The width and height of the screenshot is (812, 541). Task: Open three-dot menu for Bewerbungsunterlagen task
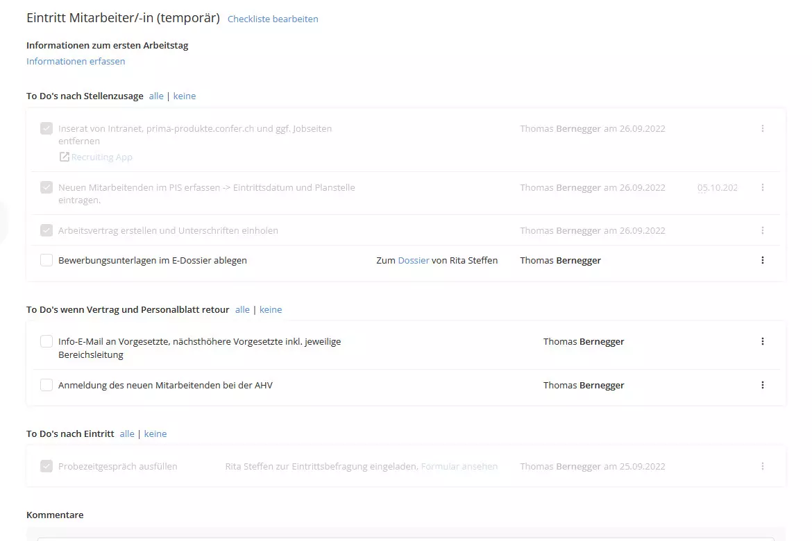pos(762,260)
